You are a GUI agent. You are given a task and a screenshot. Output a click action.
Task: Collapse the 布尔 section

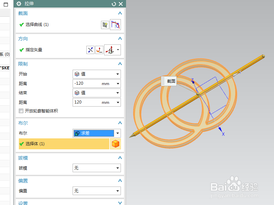pyautogui.click(x=120, y=123)
